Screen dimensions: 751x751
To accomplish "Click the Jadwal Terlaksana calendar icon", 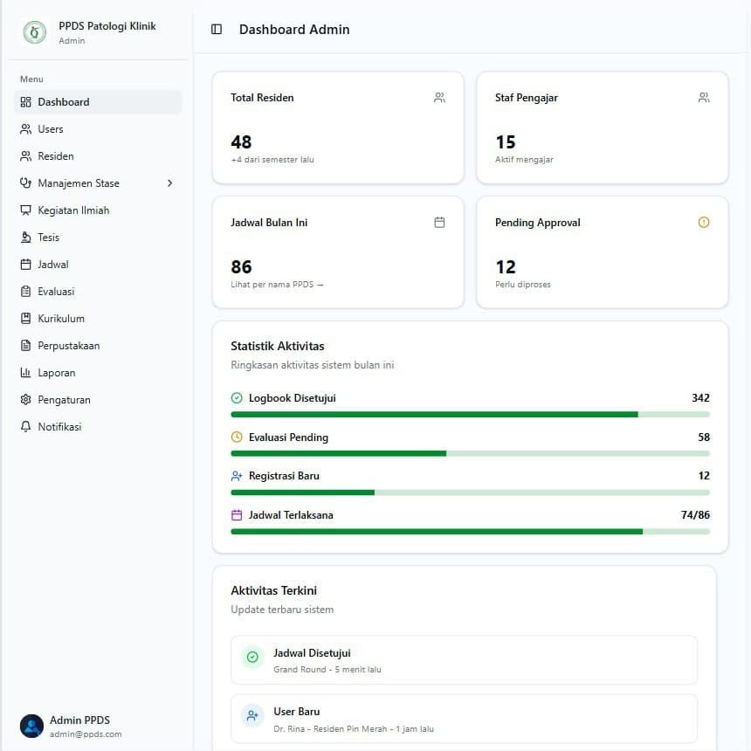I will 237,515.
